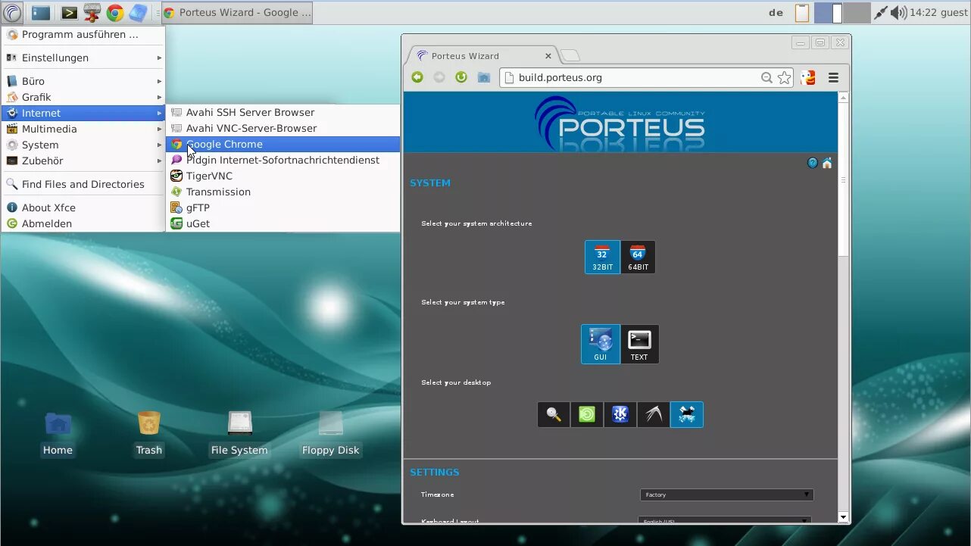Launch Chrome from the top panel
Screen dimensions: 971x546
(115, 13)
